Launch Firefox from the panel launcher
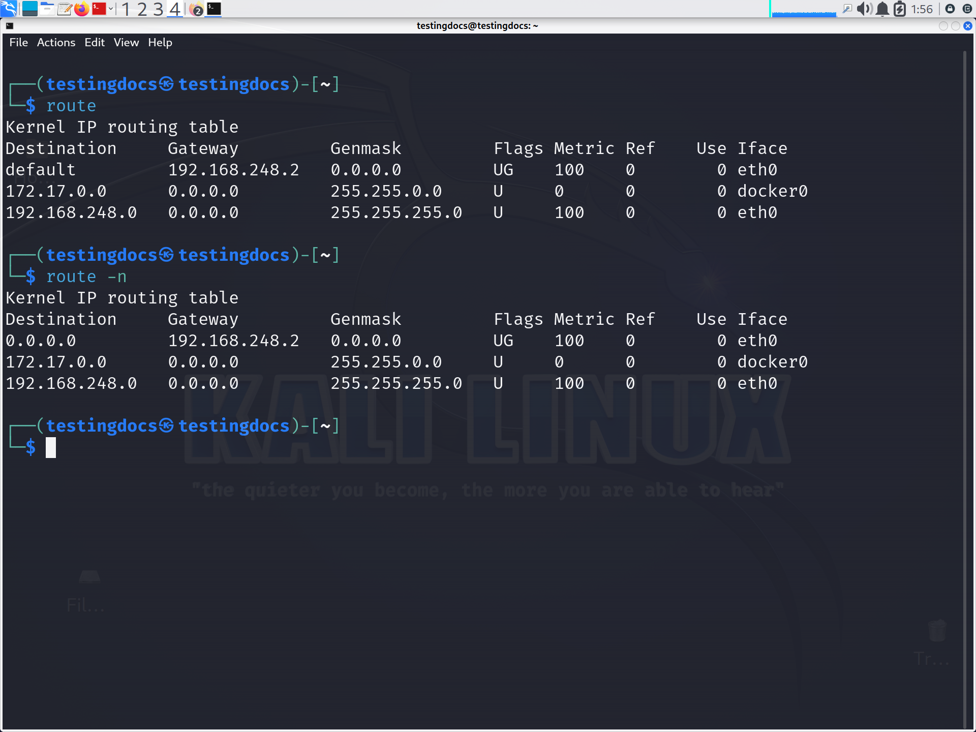The image size is (976, 732). (81, 9)
